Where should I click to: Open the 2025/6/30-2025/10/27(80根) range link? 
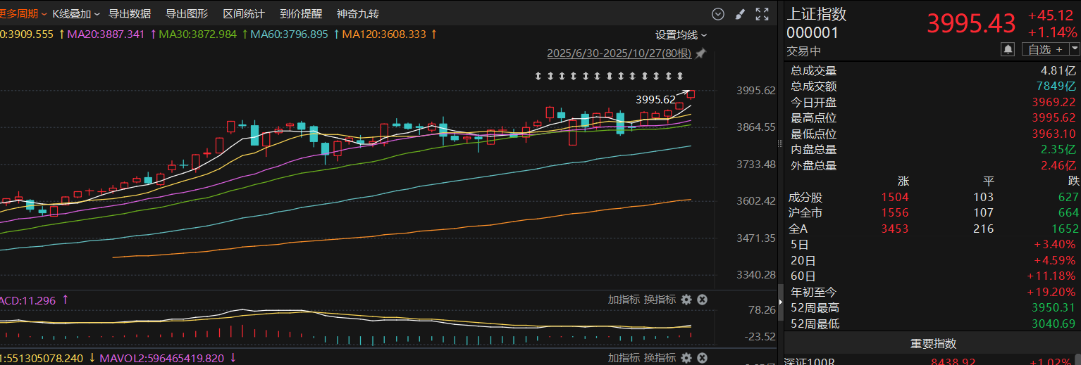(x=619, y=53)
